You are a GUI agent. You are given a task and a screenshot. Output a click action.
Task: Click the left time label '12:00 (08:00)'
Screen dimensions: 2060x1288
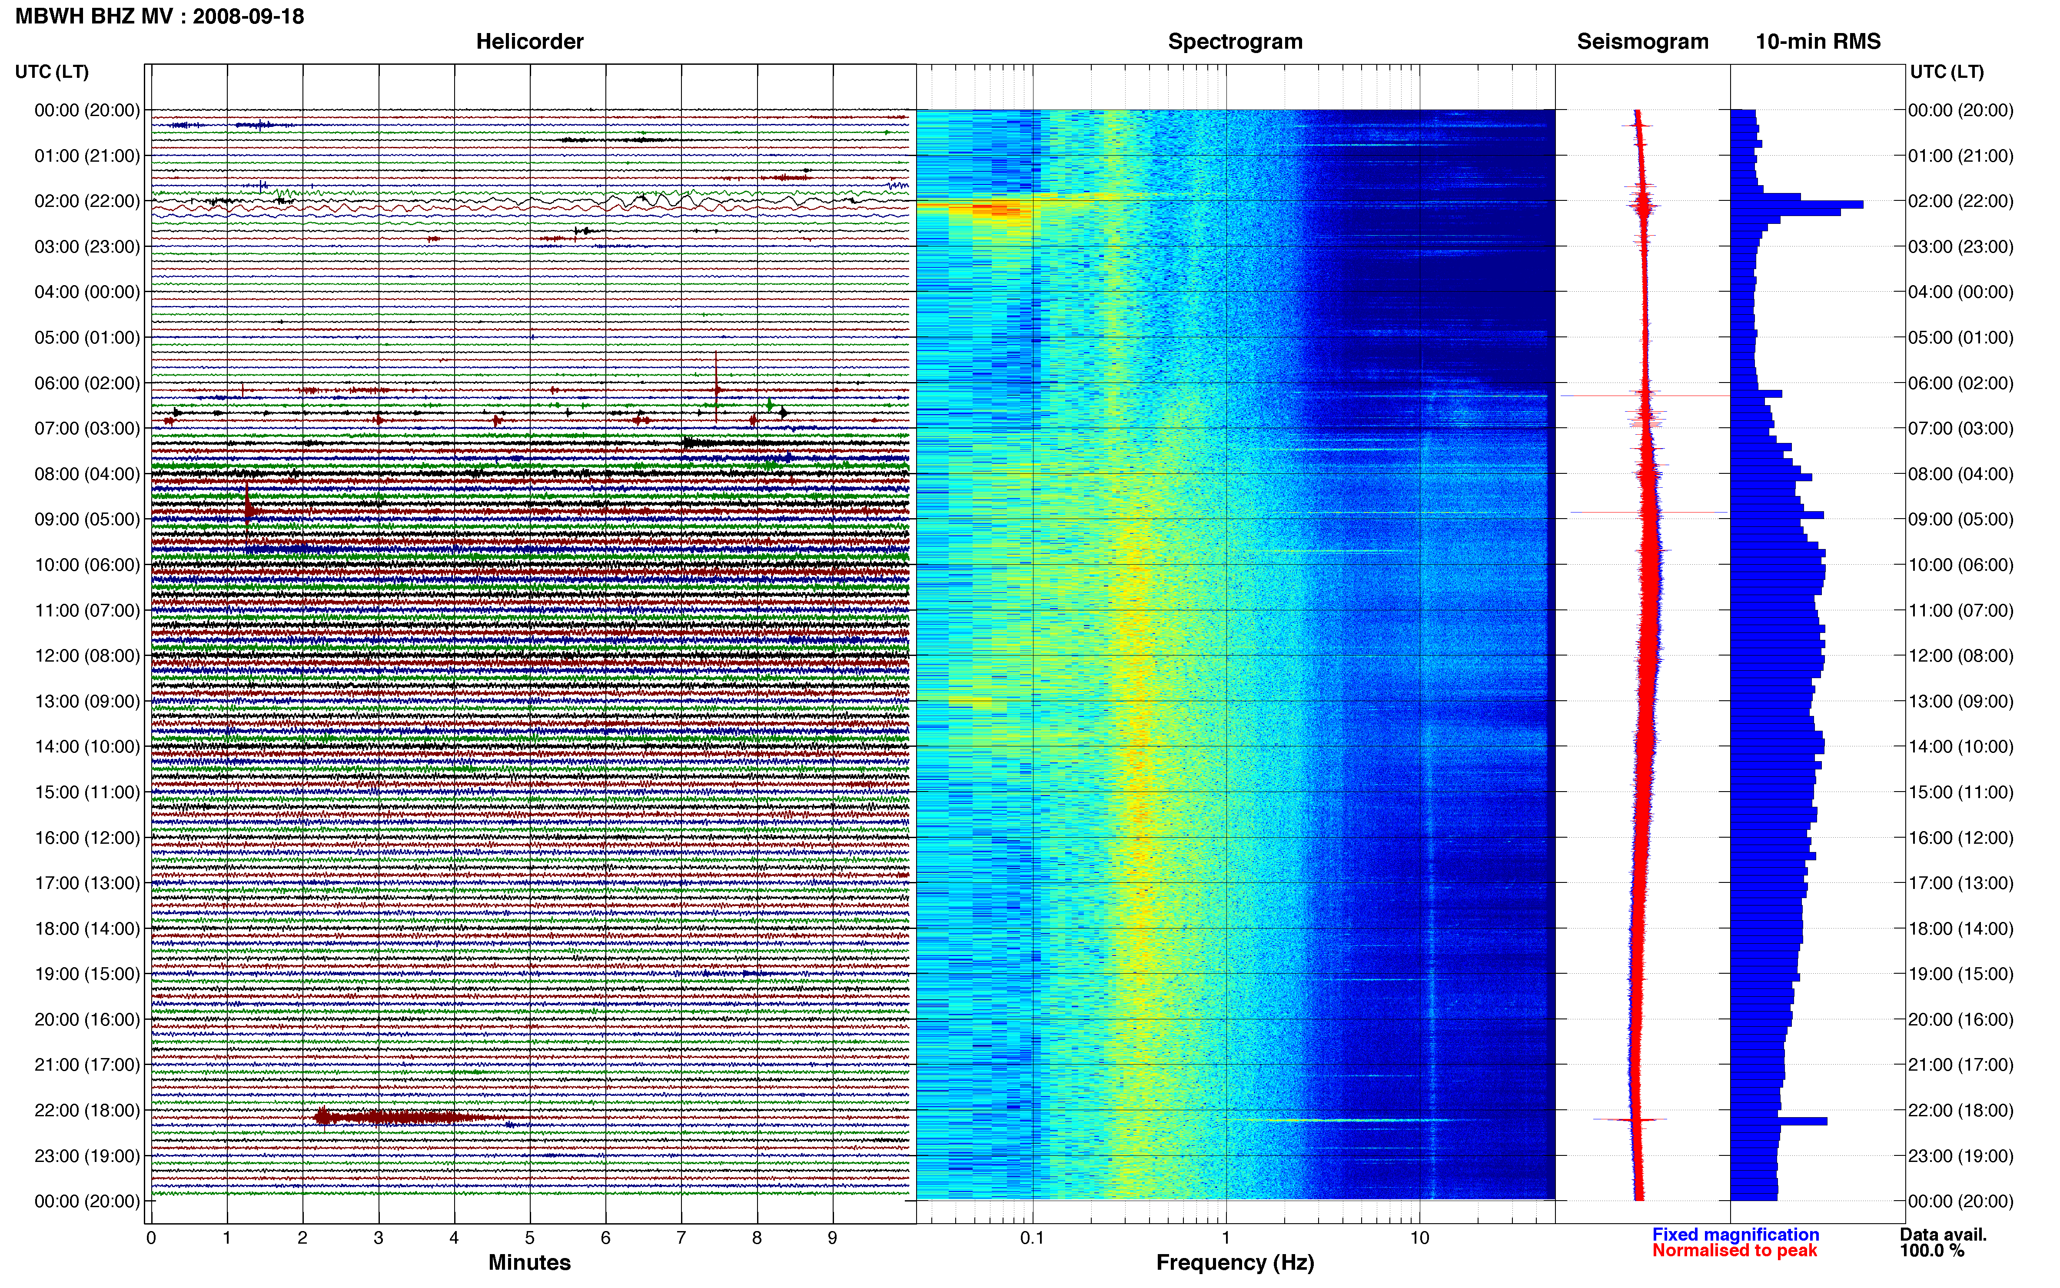pos(87,656)
